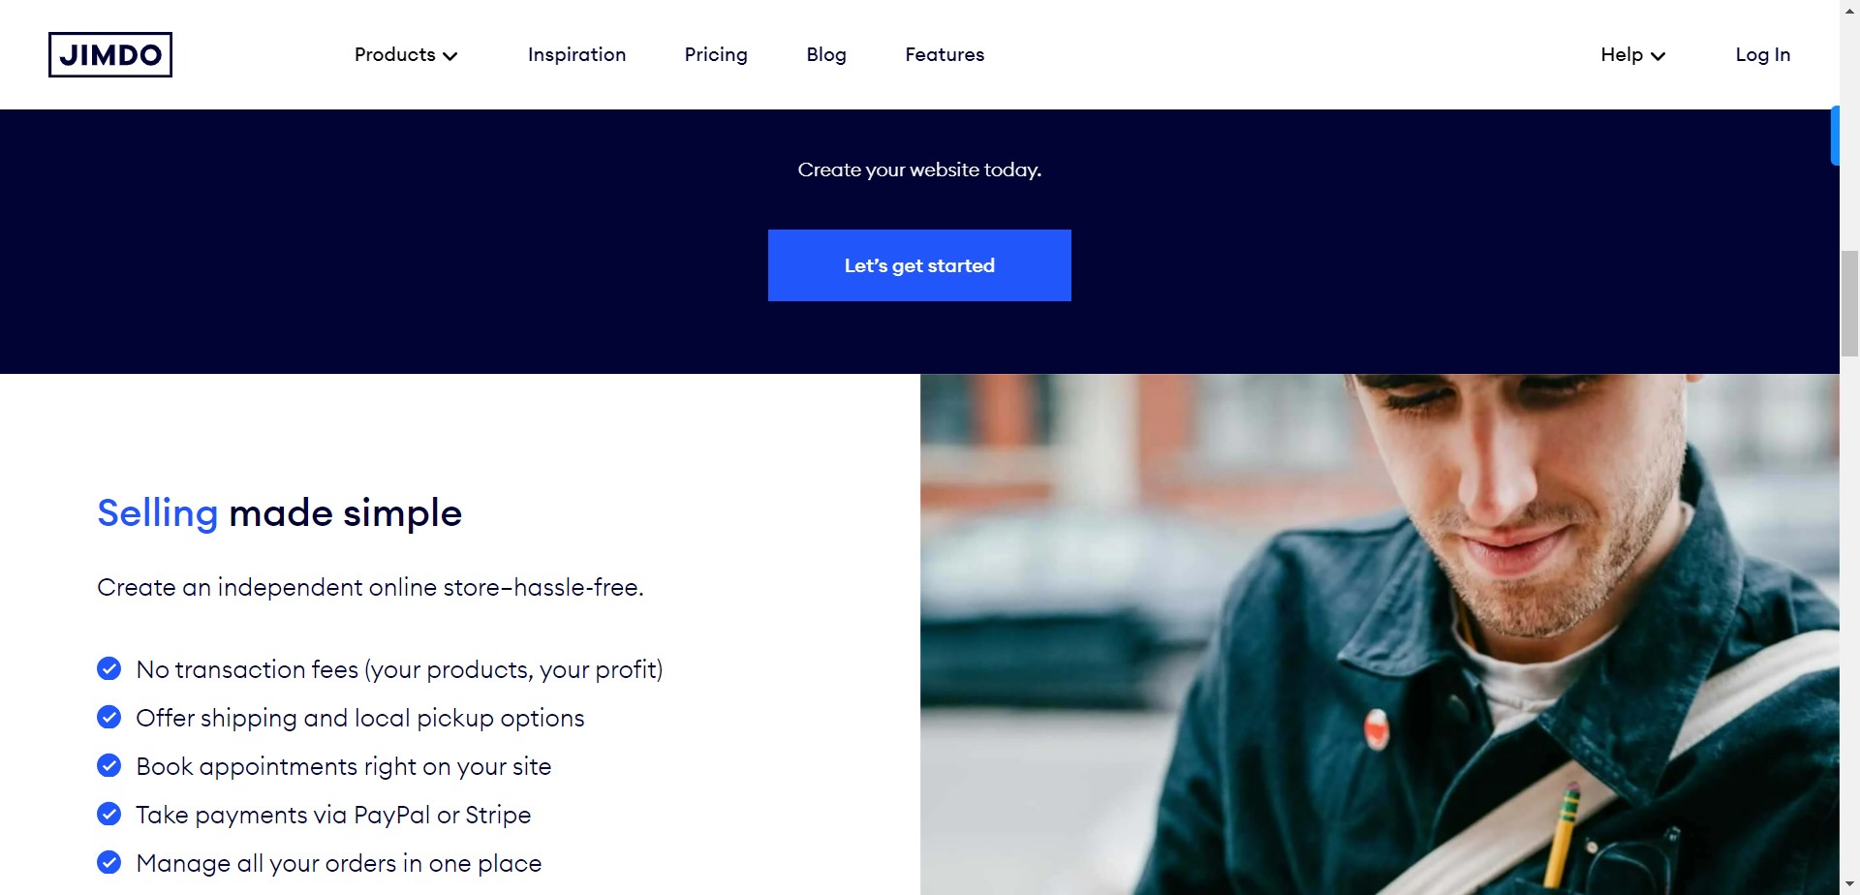Screen dimensions: 1860x895
Task: Click checkmark icon beside Take payments via PayPal
Action: point(109,814)
